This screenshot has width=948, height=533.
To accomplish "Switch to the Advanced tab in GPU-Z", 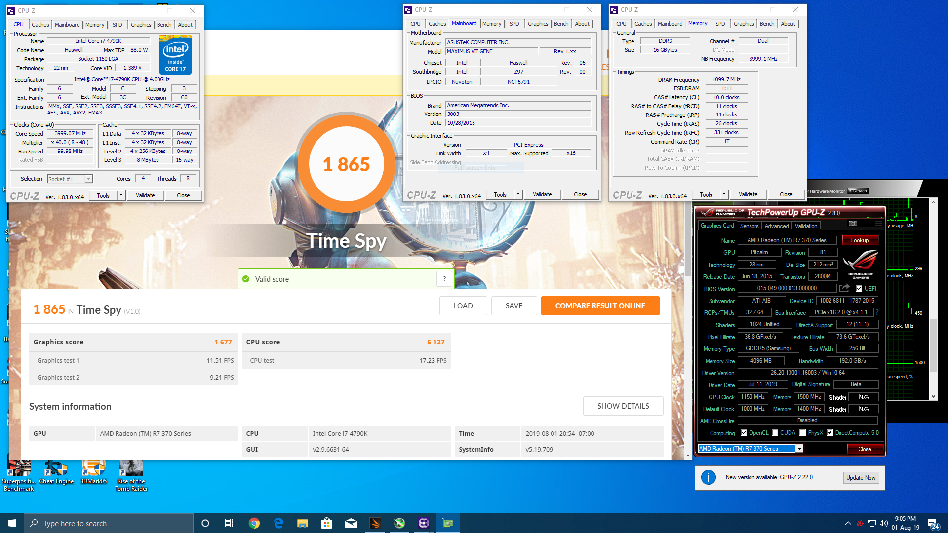I will click(776, 226).
